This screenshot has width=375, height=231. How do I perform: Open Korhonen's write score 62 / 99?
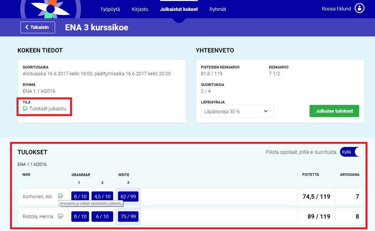(x=128, y=196)
